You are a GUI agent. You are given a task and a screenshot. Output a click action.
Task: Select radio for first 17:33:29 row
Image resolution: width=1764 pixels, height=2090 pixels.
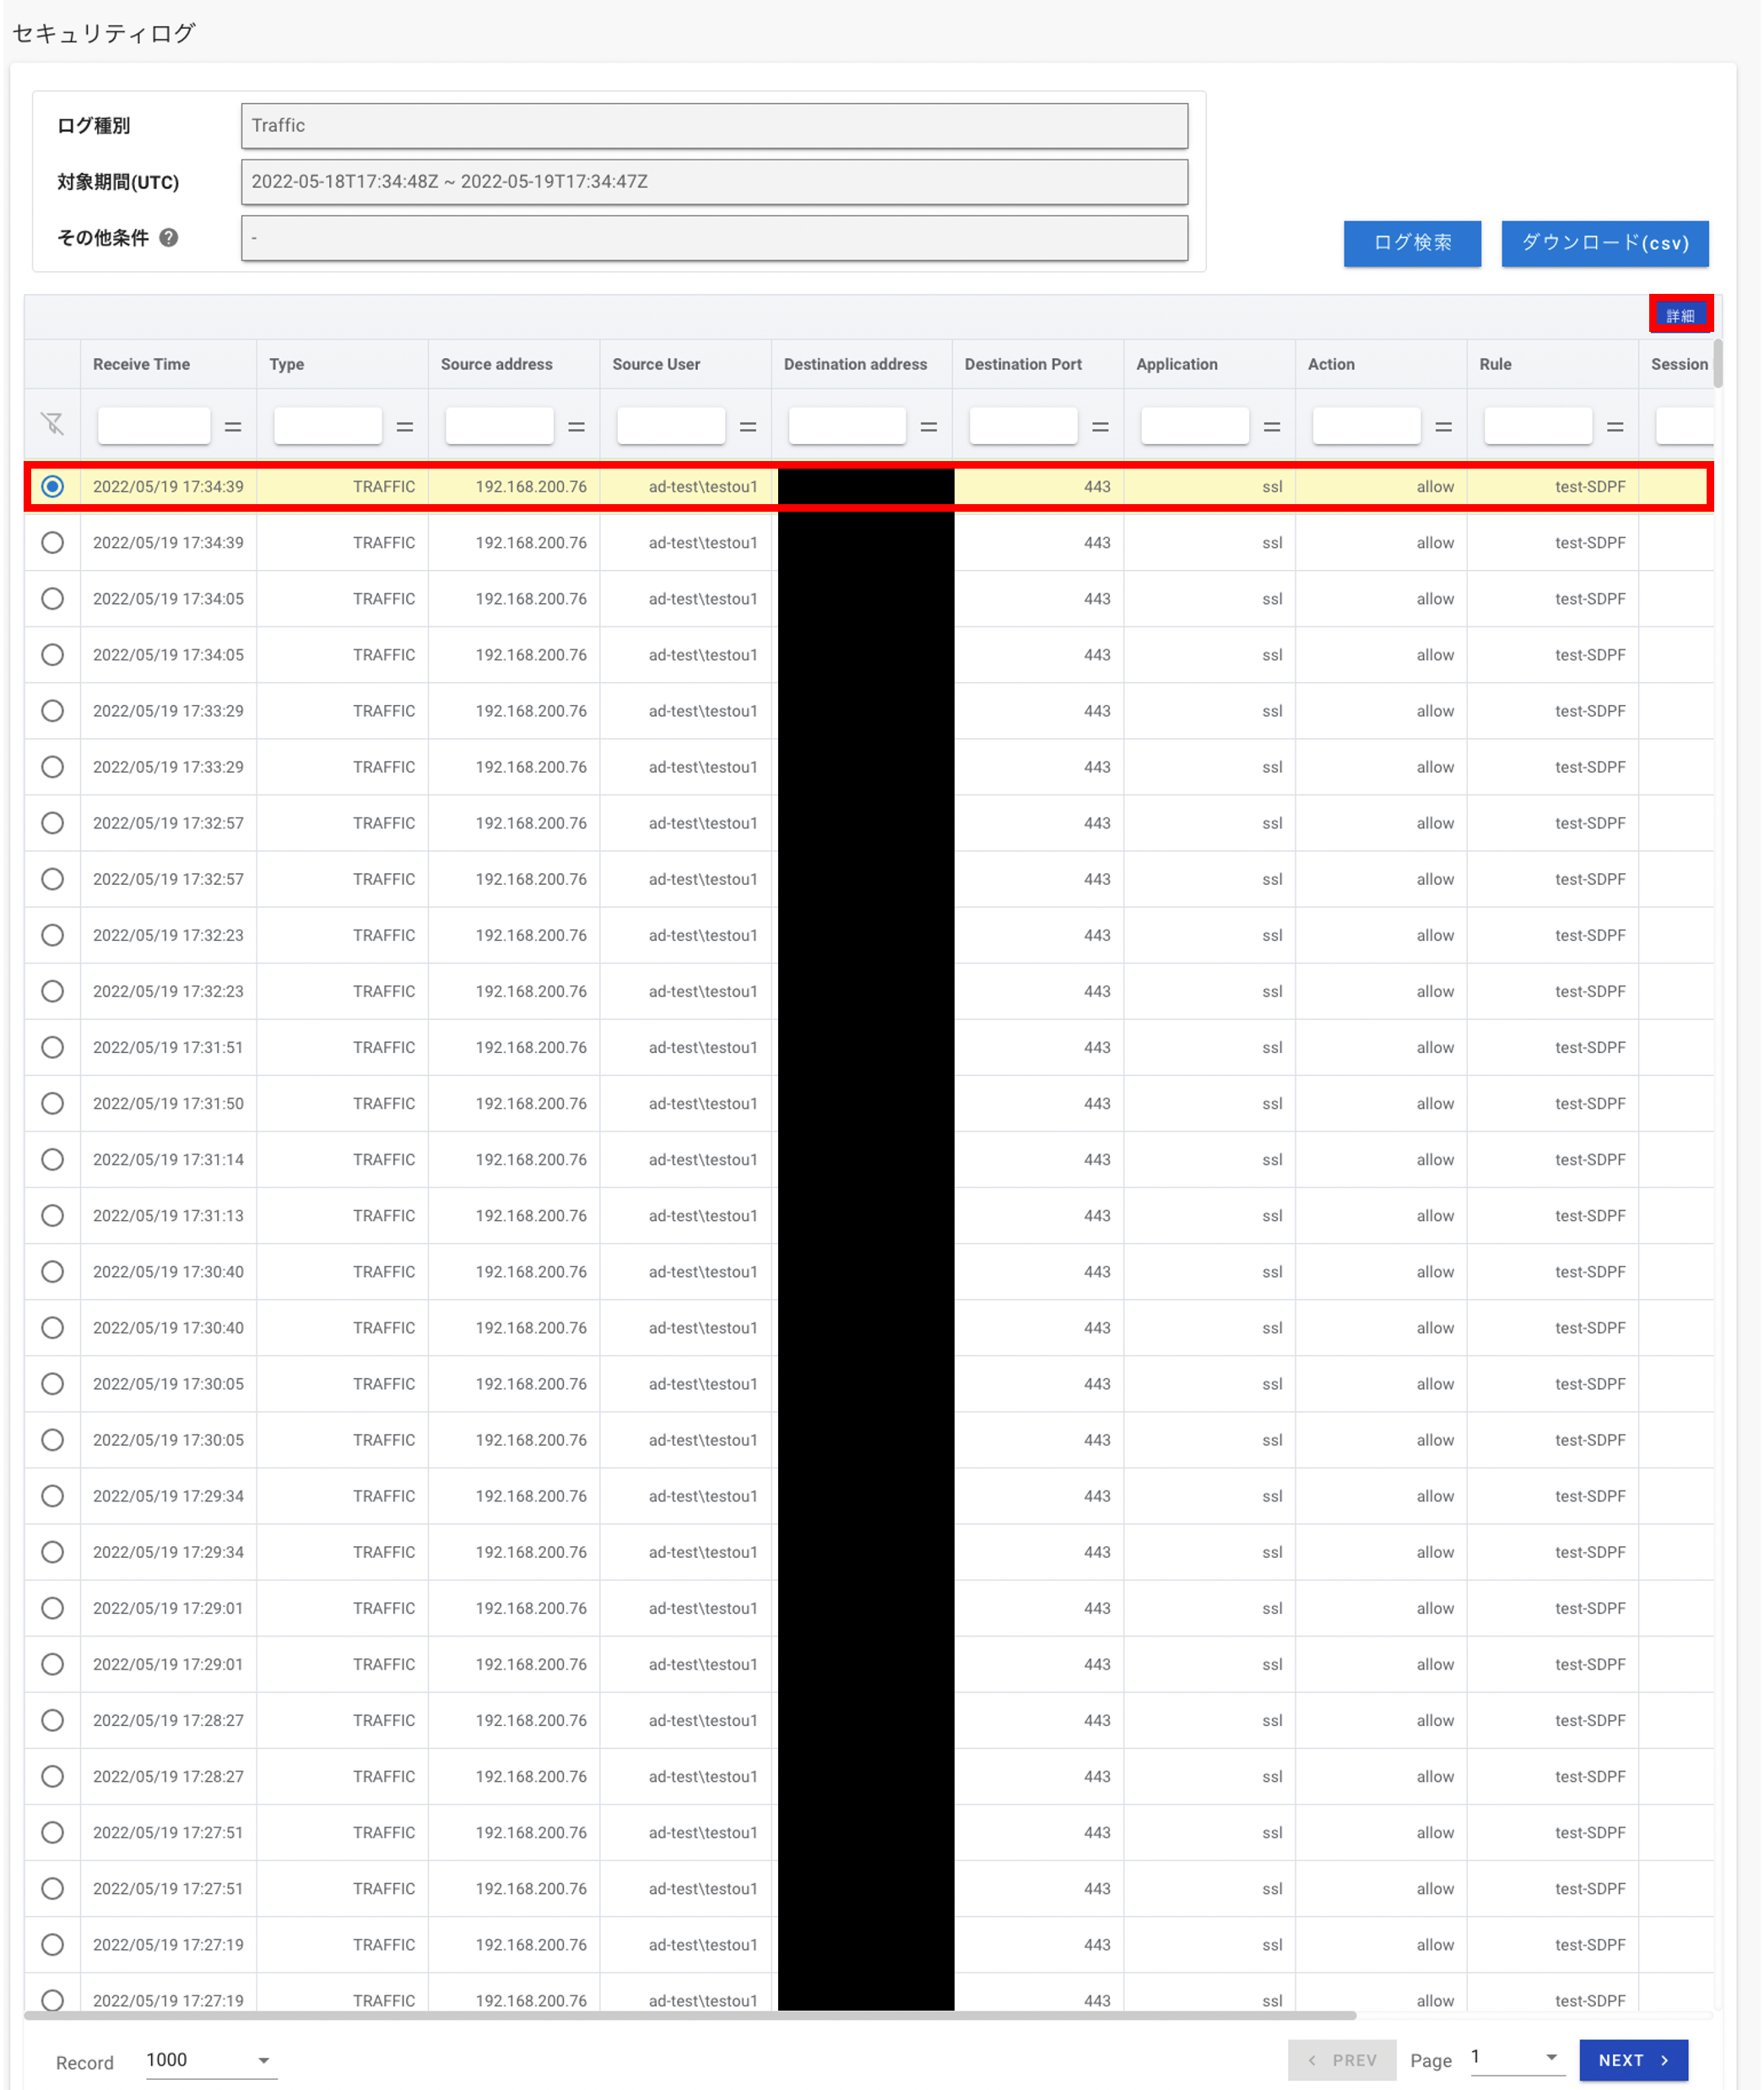(x=53, y=710)
